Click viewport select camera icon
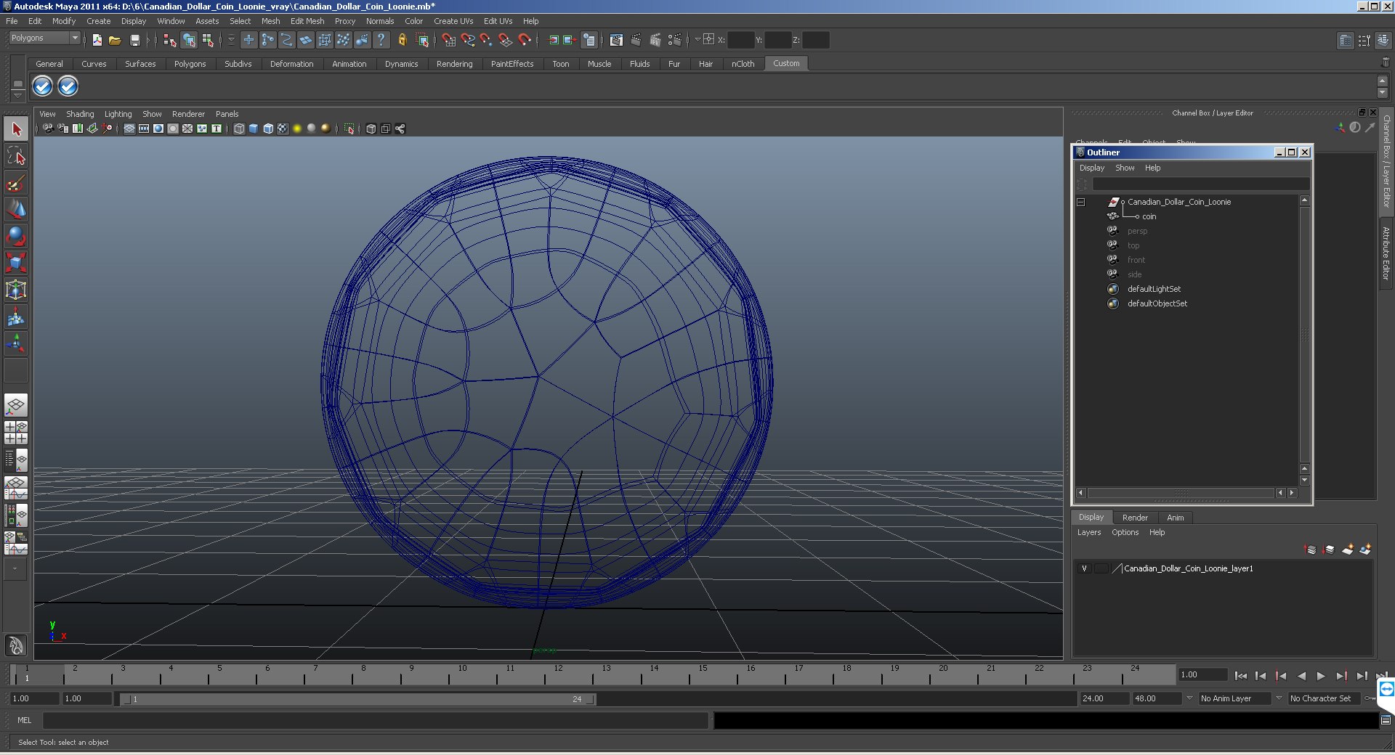This screenshot has height=755, width=1395. click(x=48, y=128)
